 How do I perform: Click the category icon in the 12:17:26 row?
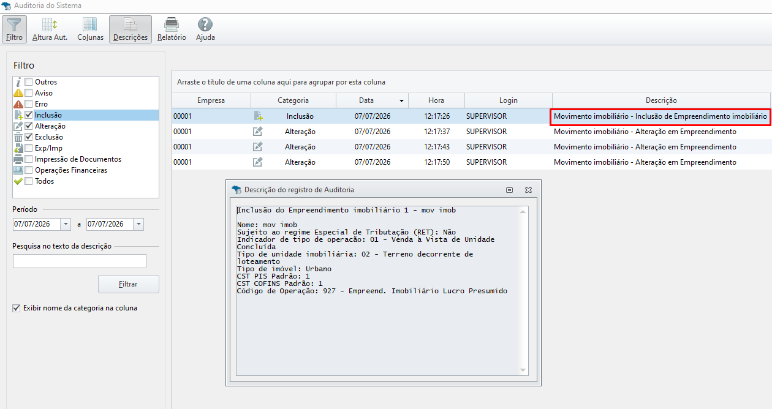click(258, 116)
